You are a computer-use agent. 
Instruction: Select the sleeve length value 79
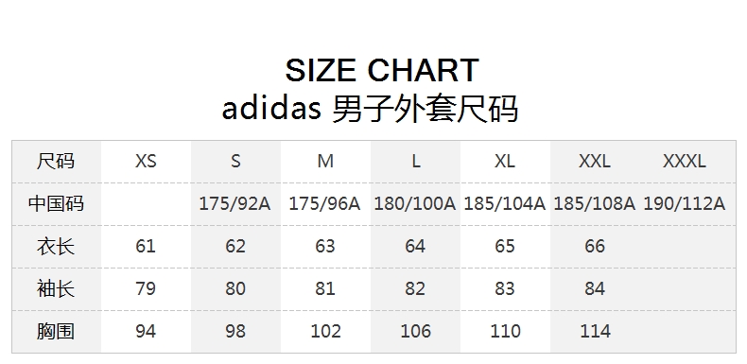tap(146, 288)
